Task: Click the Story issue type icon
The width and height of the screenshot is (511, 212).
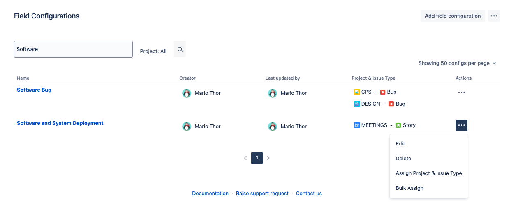Action: (398, 125)
